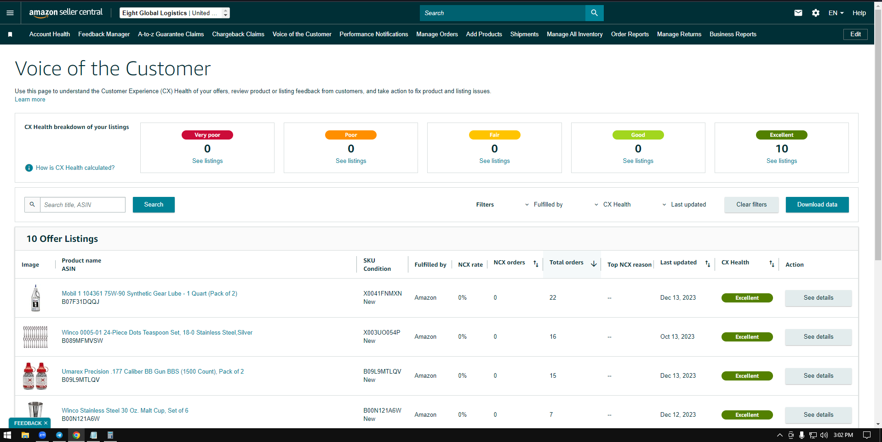
Task: Open the EN language dropdown
Action: 836,13
